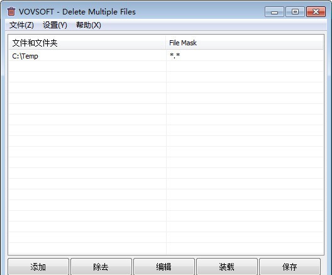Viewport: 332px width, 275px height.
Task: Maximize the Delete Multiple Files window
Action: (295, 12)
